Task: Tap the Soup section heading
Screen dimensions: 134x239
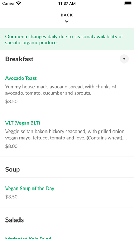Action: click(13, 169)
